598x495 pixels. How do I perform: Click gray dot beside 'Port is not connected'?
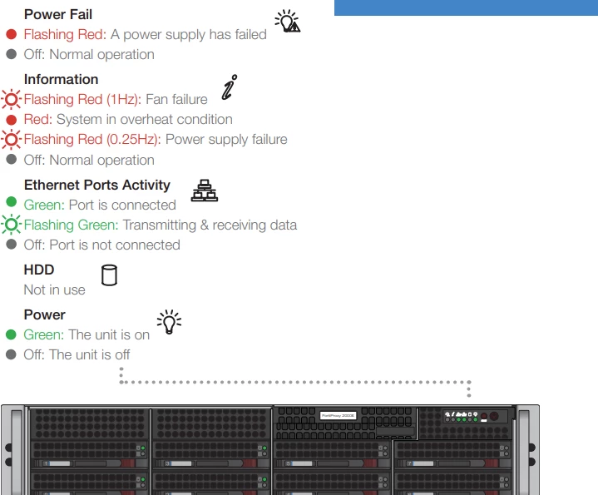(12, 244)
